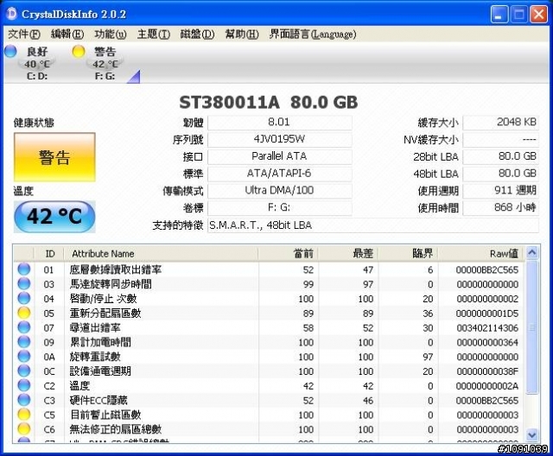Select the F: G: disk with 警告 status
The image size is (553, 456).
click(x=105, y=63)
